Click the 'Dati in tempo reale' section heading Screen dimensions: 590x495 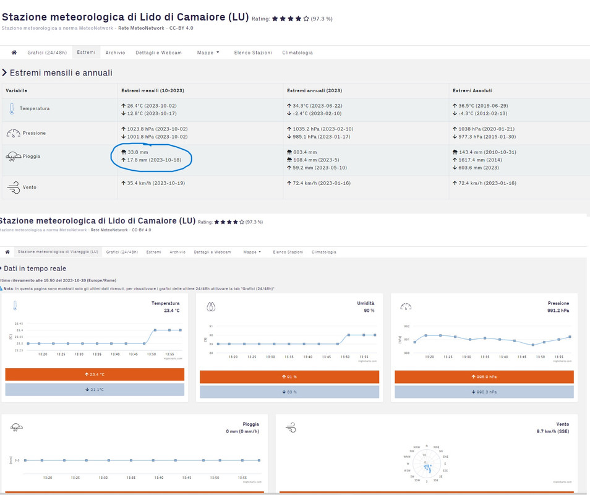[x=35, y=269]
